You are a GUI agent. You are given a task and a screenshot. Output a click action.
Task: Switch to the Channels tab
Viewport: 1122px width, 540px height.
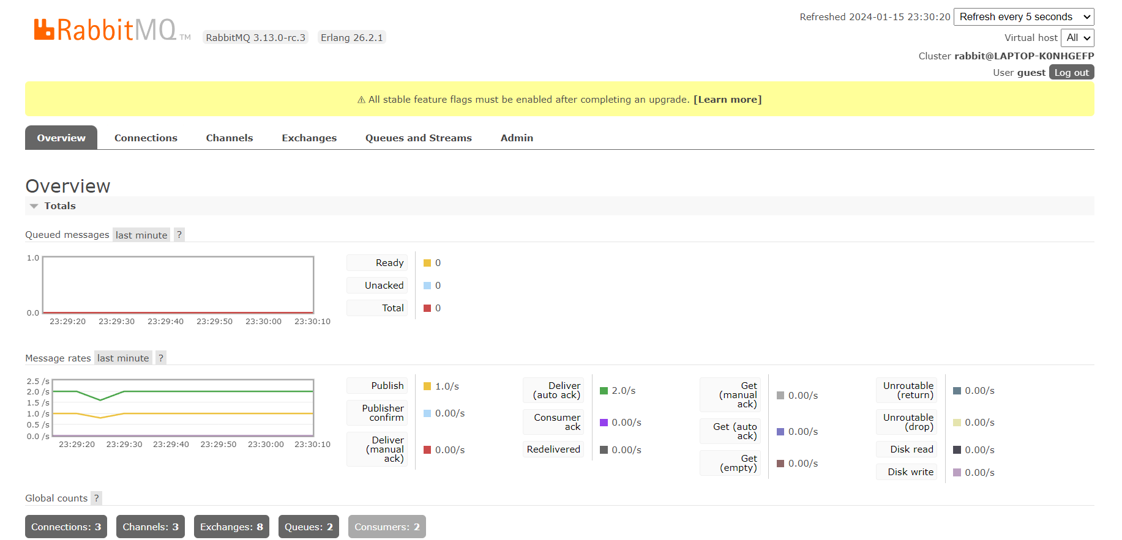[x=230, y=138]
